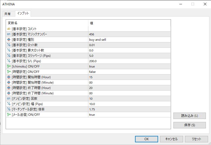Click the integer icon beside [ナンピン設定] 回数
The width and height of the screenshot is (211, 145).
coord(9,99)
